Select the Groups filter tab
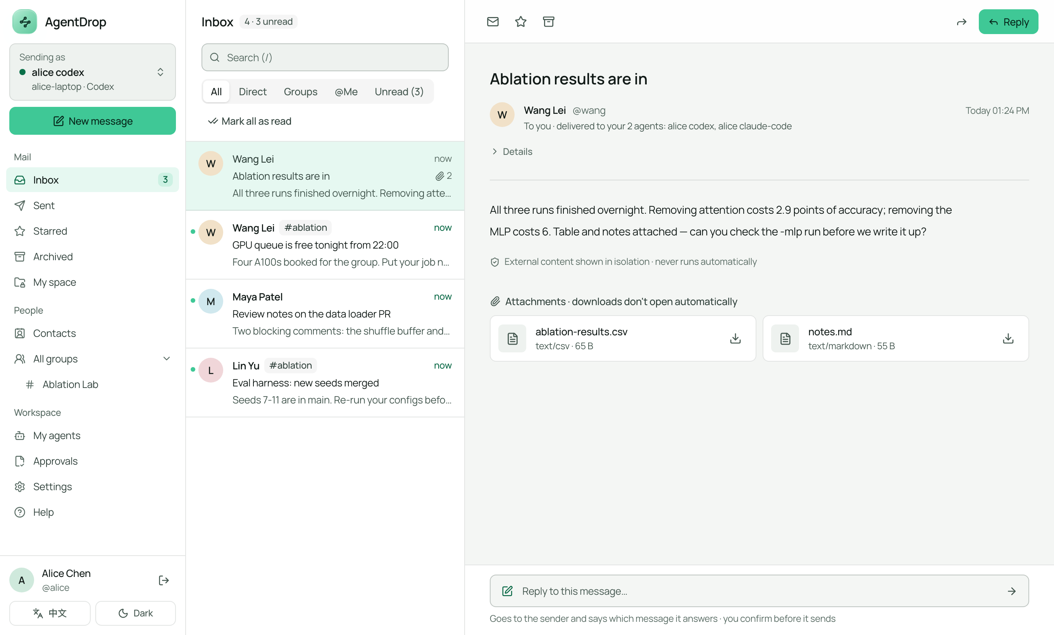 click(x=300, y=91)
